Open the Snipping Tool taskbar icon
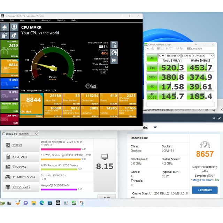Screen dimensions: 223x223 tap(82, 203)
